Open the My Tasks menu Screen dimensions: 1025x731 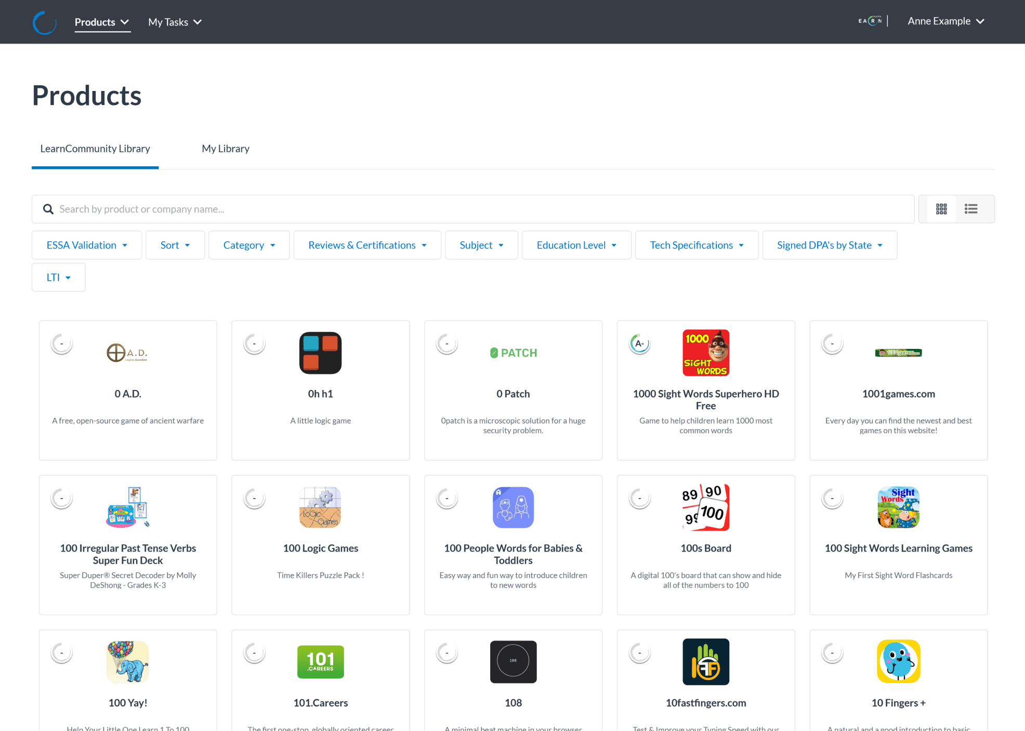click(x=175, y=22)
